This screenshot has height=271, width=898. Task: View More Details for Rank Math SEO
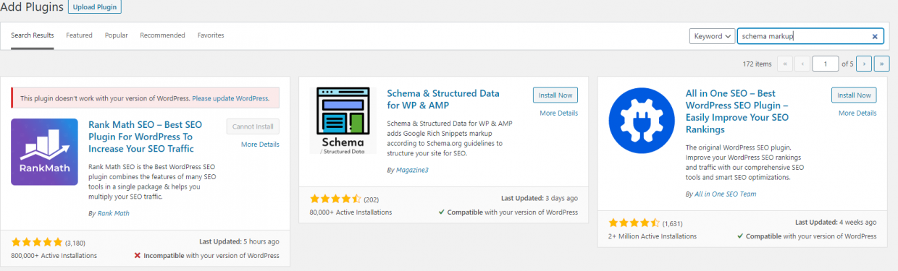pos(260,145)
